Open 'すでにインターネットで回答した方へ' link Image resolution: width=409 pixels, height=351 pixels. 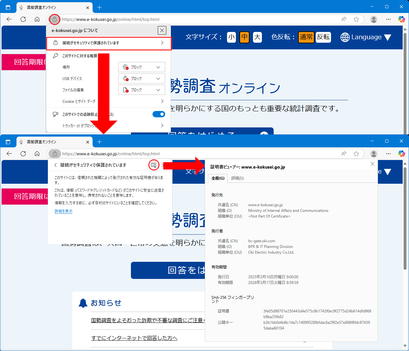134,338
